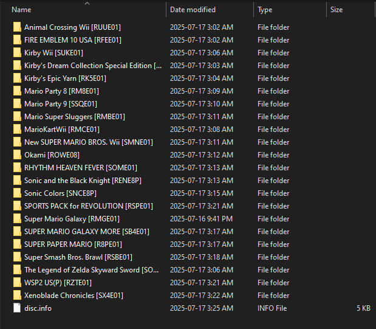376x329 pixels.
Task: Select 'Super Smash Bros. Brawl [RSBE01]' name
Action: (x=78, y=257)
